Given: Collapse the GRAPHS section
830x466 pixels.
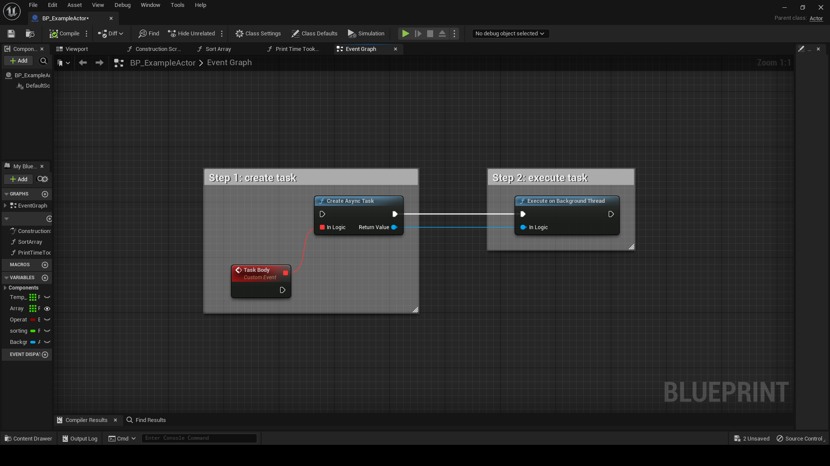Looking at the screenshot, I should tap(6, 194).
